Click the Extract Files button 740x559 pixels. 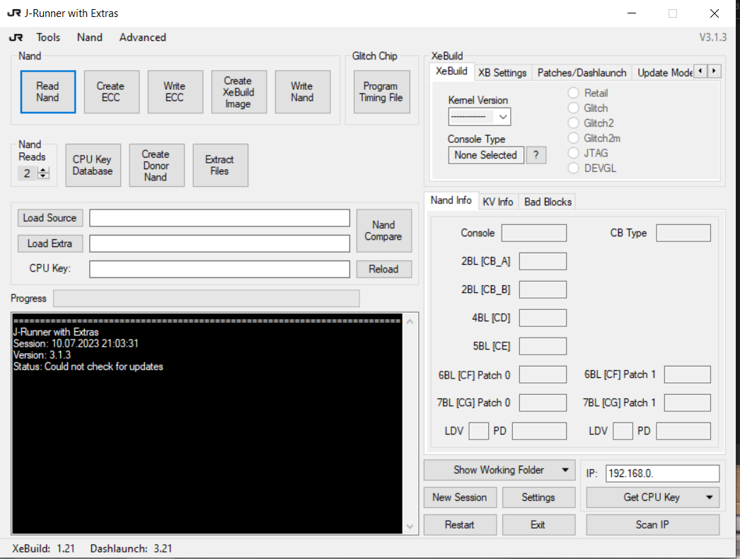point(221,166)
